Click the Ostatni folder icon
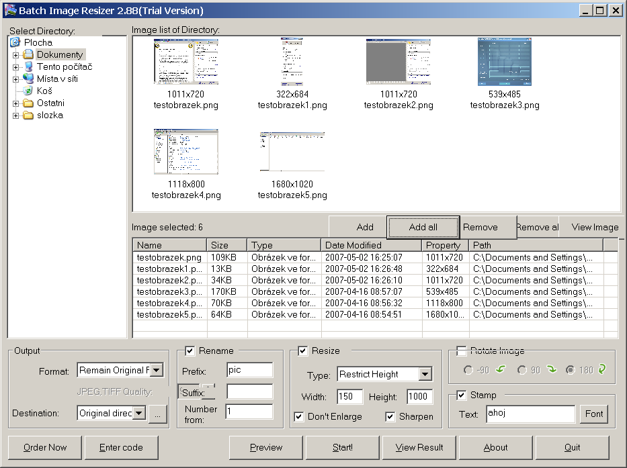 (x=28, y=103)
